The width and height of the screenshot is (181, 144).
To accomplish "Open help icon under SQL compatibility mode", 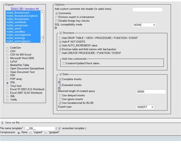I will [56, 28].
